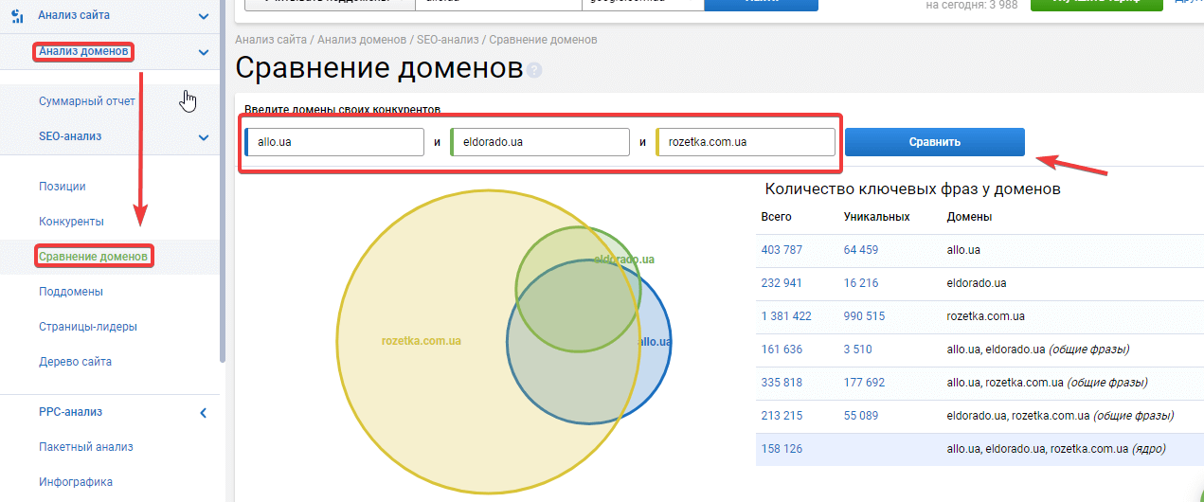Focus the rozetka.com.ua domain input

[x=746, y=142]
